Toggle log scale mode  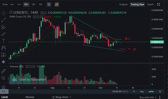pyautogui.click(x=142, y=92)
